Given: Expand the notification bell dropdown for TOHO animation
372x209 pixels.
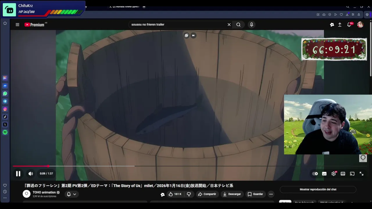Looking at the screenshot, I should pyautogui.click(x=71, y=194).
